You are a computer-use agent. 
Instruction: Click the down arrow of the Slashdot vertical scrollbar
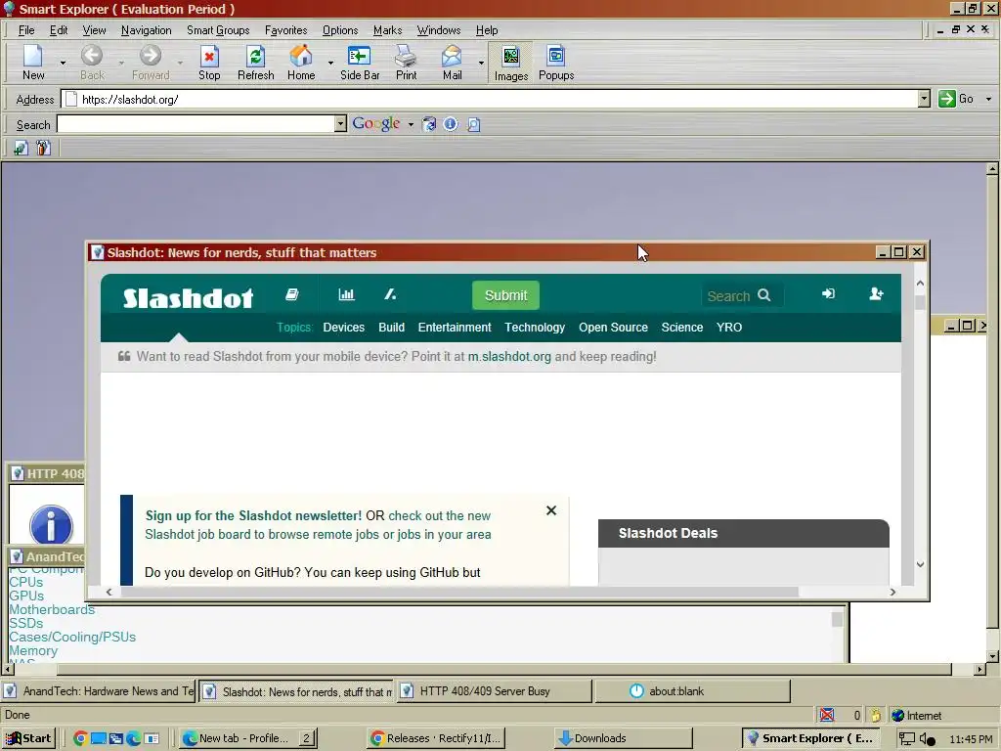(x=920, y=564)
